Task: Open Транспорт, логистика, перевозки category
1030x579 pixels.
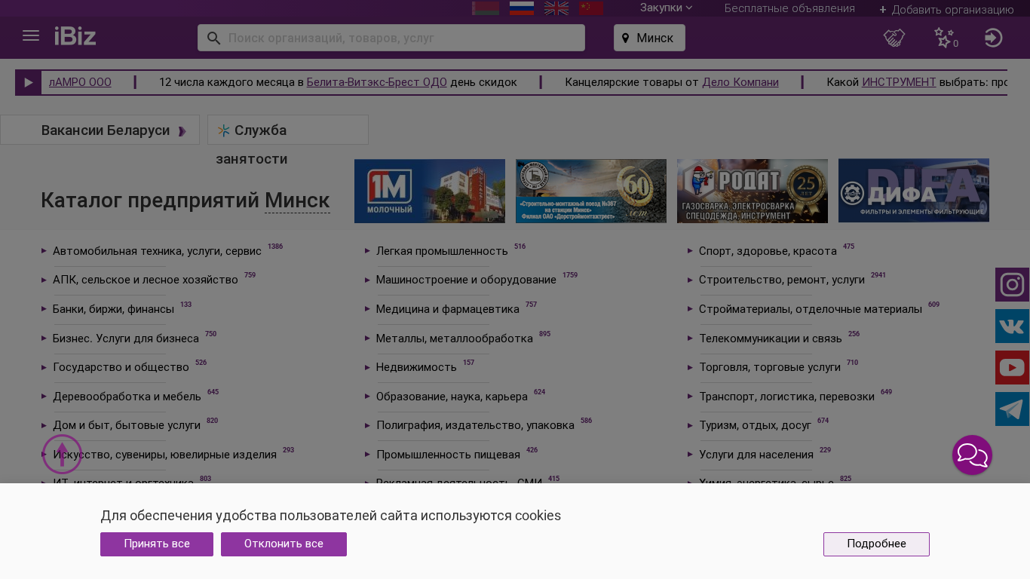Action: 786,397
